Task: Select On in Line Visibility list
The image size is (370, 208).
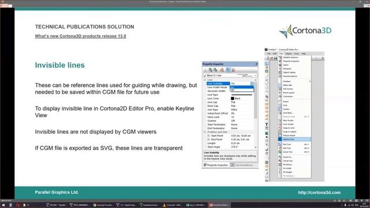Action: tap(242, 87)
